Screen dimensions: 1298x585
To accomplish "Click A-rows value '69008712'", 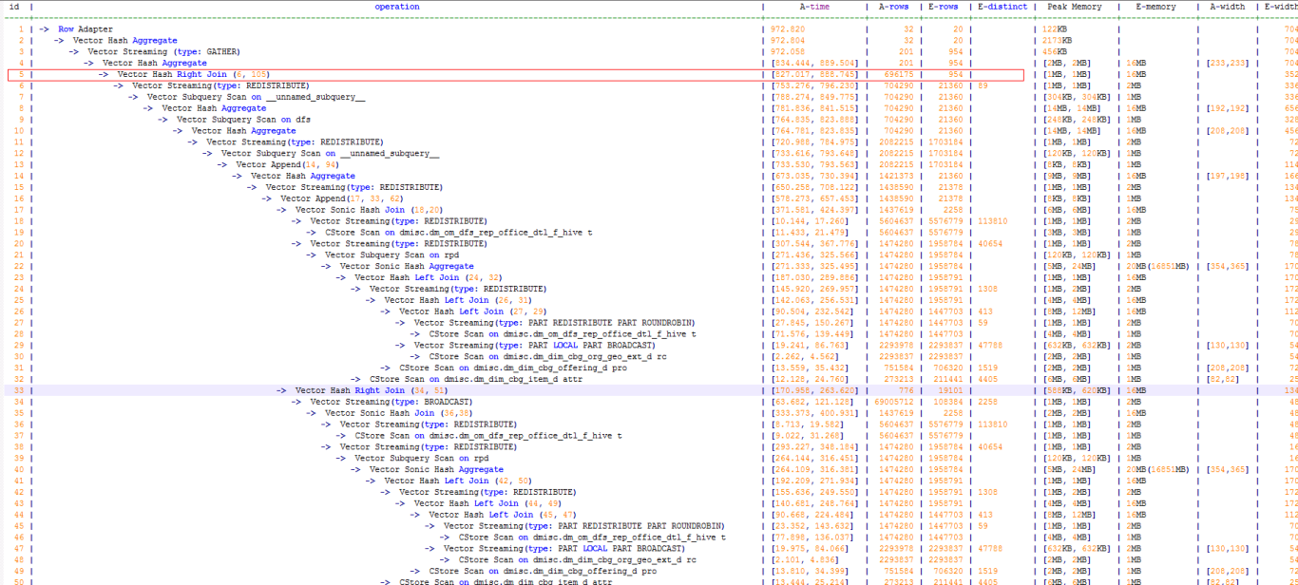I will 893,402.
